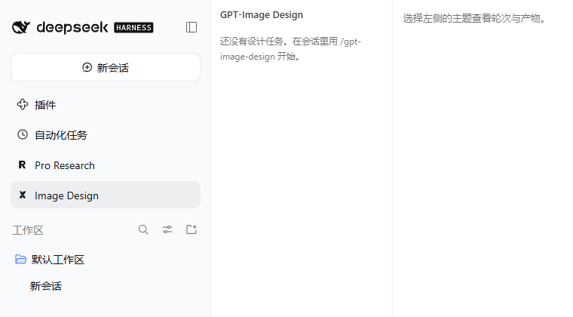Click the 选择左侧的主题查看轮次与产物 hint
Viewport: 573px width, 317px height.
point(474,18)
